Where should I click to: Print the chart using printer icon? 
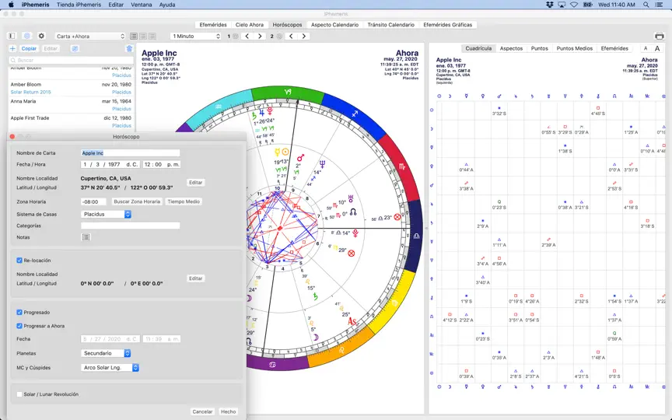(x=660, y=37)
